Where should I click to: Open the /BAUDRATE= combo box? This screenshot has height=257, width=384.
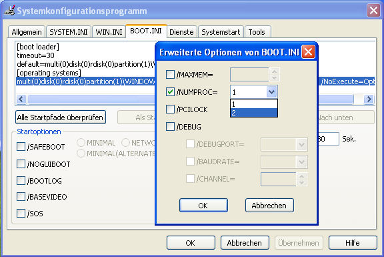tap(284, 162)
